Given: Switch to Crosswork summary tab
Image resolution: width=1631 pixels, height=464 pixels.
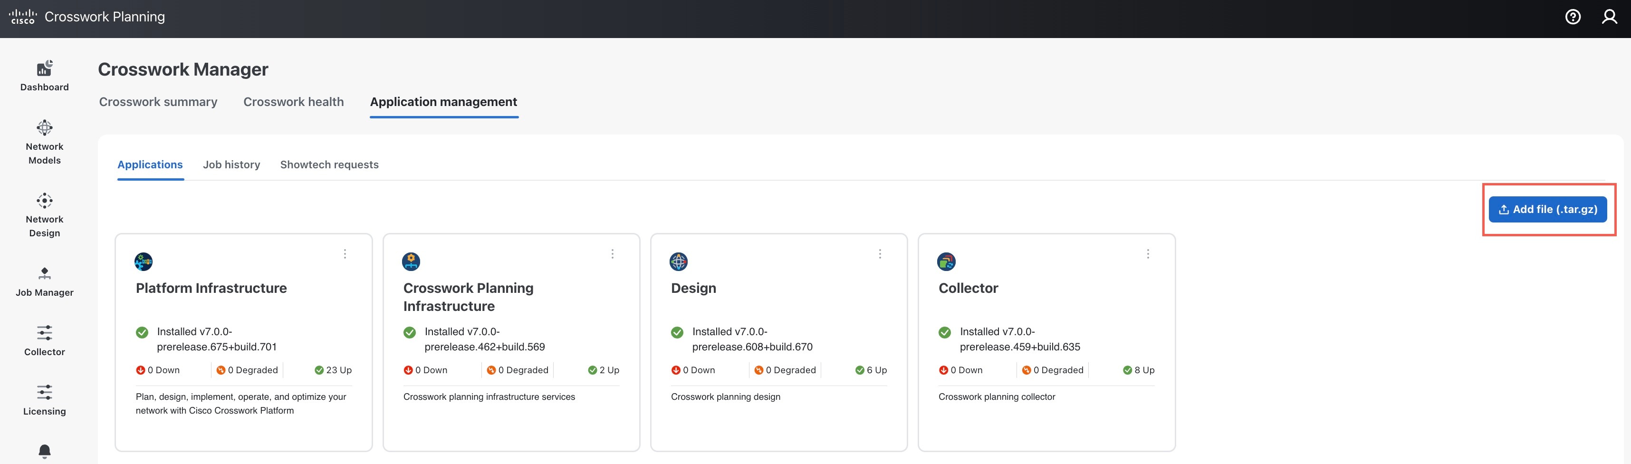Looking at the screenshot, I should (158, 102).
